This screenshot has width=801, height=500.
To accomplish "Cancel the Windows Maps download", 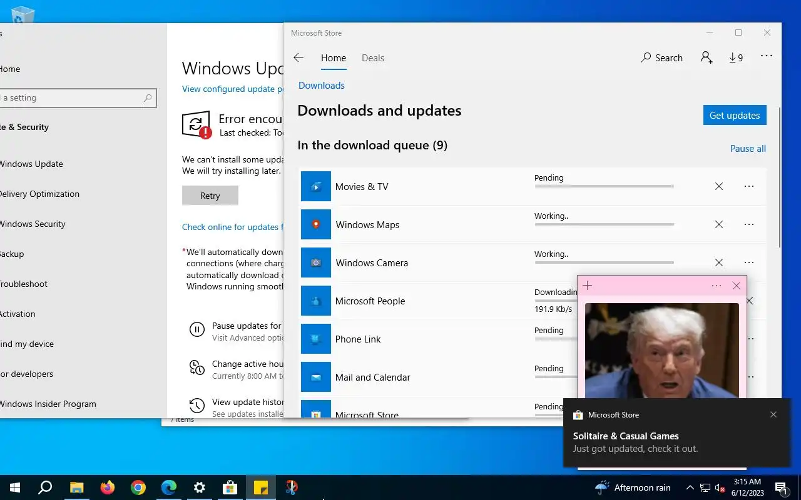I will coord(719,224).
